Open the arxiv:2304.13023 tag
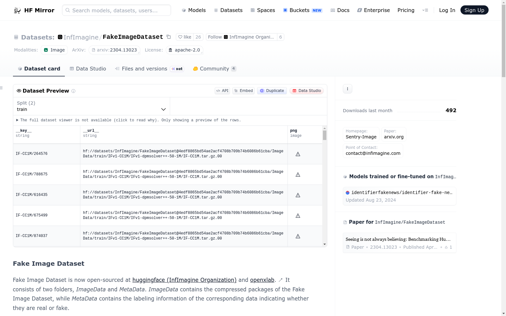 (x=114, y=50)
